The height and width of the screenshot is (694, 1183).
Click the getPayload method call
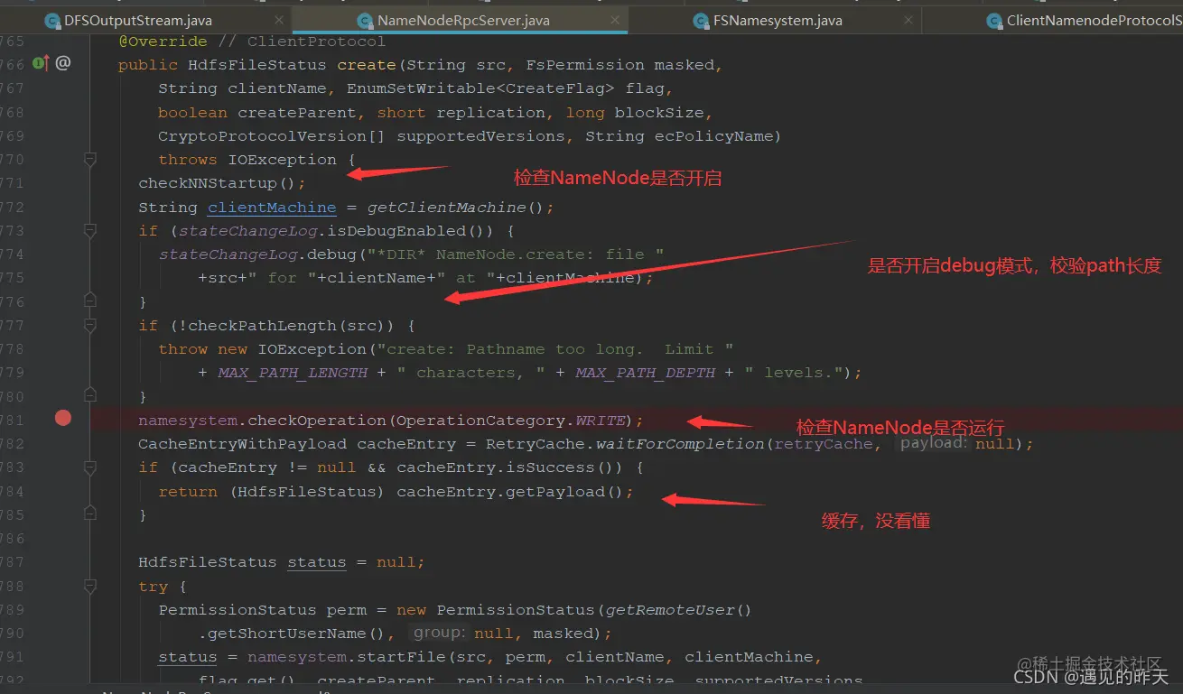(550, 492)
